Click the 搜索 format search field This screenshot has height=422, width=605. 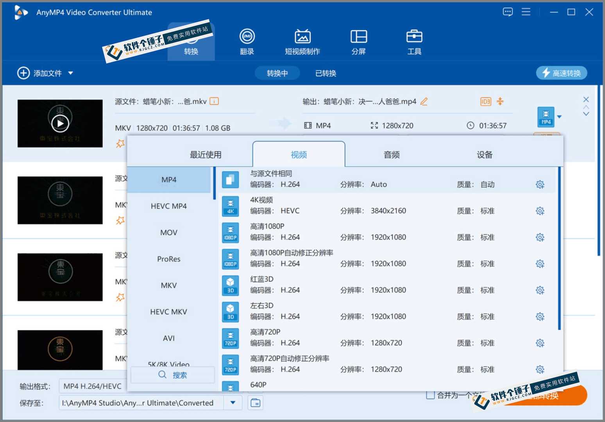click(x=173, y=375)
